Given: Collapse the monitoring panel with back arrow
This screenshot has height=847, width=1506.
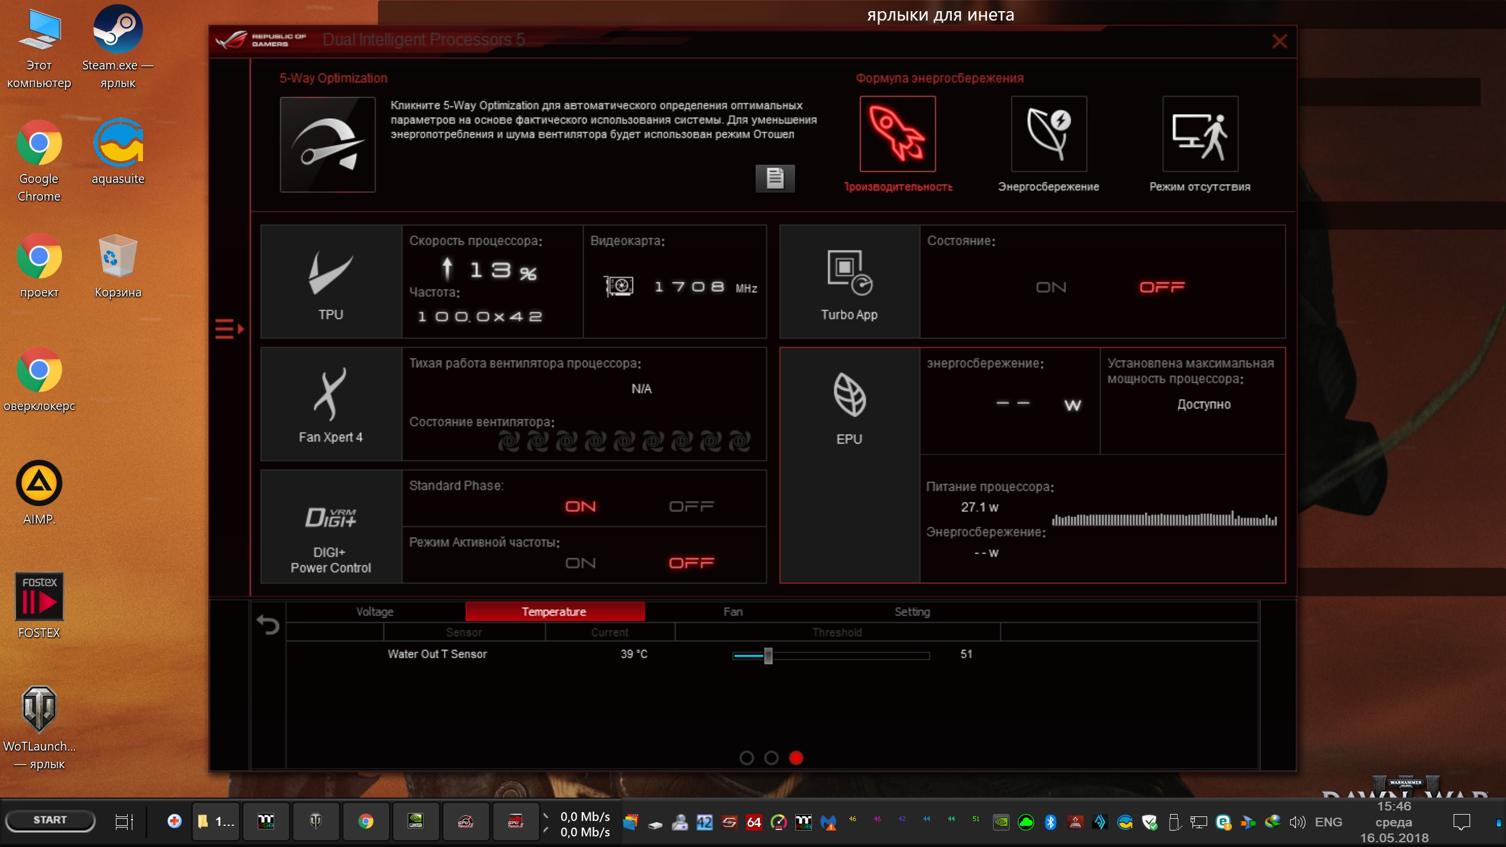Looking at the screenshot, I should [268, 625].
